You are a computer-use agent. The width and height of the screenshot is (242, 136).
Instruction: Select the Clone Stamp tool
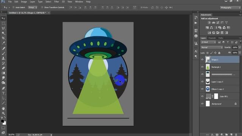tap(3, 58)
